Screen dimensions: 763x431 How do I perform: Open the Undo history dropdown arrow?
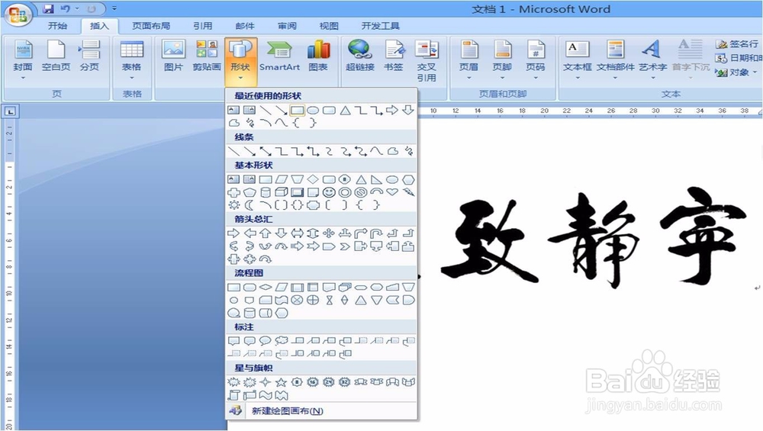(77, 8)
